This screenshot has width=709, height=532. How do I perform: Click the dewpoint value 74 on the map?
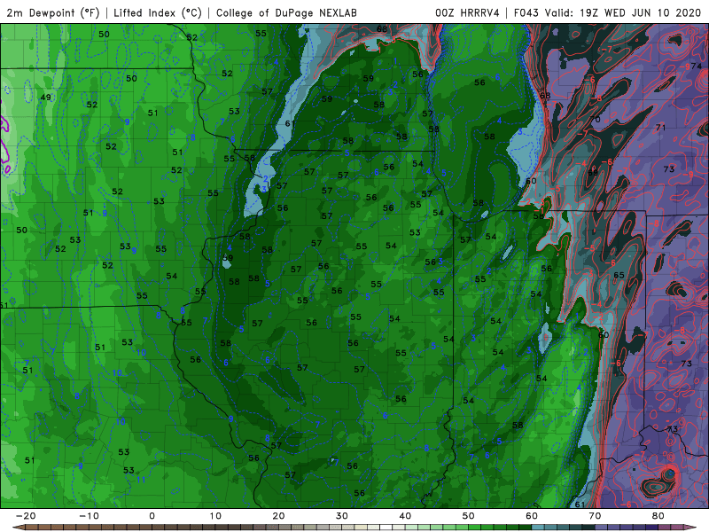click(697, 66)
